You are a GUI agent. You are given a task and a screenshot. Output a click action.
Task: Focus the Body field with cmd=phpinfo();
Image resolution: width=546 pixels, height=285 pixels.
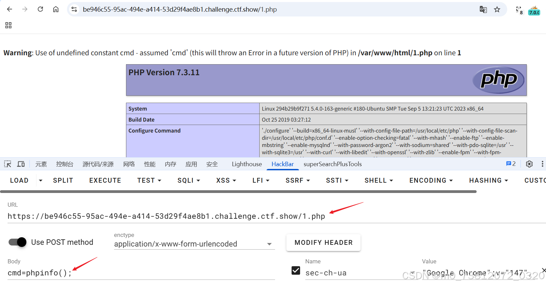pos(141,273)
